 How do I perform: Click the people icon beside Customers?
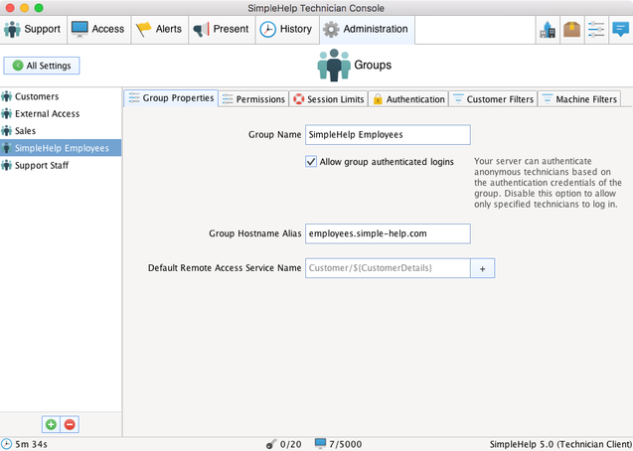coord(6,96)
